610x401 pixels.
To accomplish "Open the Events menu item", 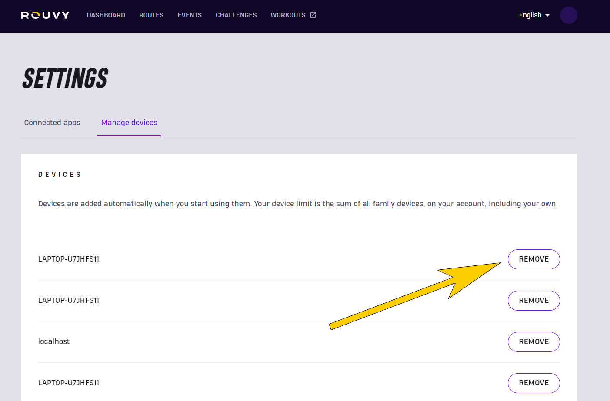I will click(x=190, y=15).
